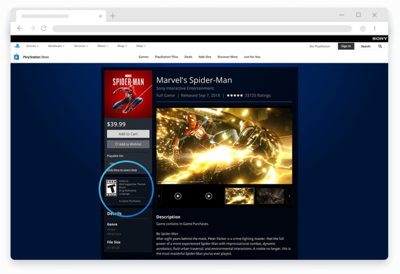Click the SONY logo in top bar
400x274 pixels.
click(x=380, y=39)
